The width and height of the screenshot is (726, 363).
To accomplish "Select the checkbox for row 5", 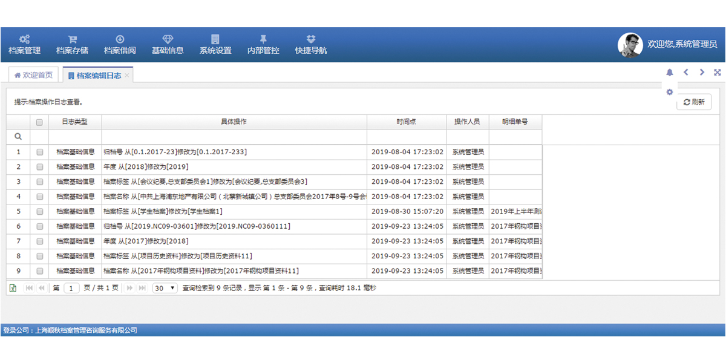I will pos(39,212).
